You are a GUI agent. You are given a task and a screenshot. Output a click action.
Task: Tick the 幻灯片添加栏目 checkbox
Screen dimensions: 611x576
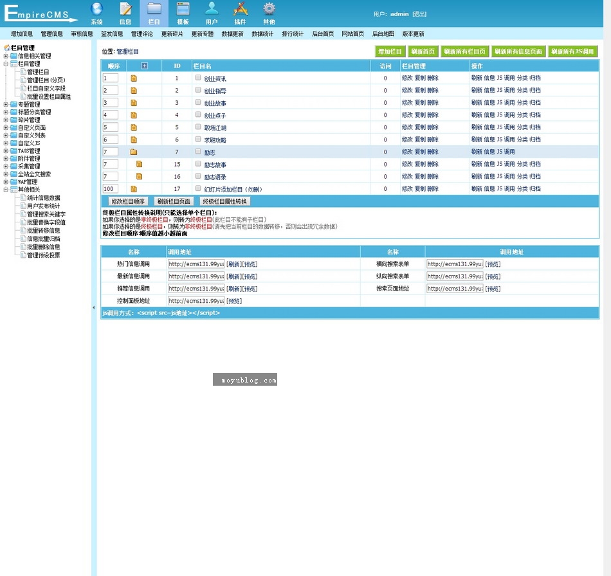pos(198,188)
